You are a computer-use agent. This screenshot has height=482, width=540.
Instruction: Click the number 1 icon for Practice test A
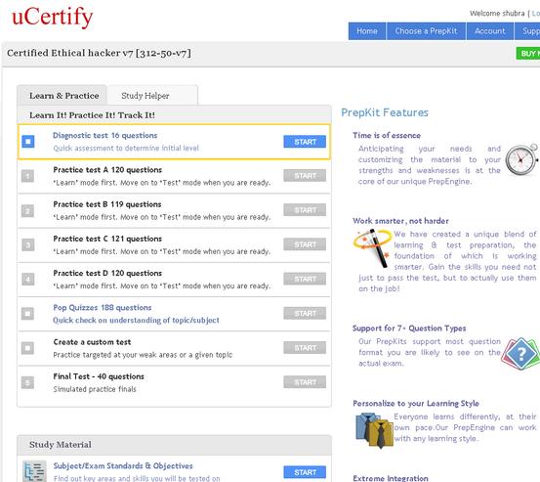pyautogui.click(x=27, y=176)
